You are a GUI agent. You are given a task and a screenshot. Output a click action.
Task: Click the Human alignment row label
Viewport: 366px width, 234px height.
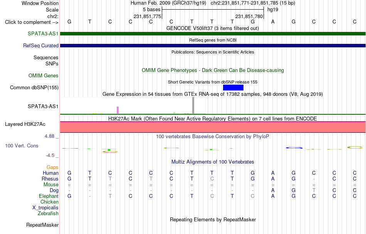pyautogui.click(x=50, y=173)
